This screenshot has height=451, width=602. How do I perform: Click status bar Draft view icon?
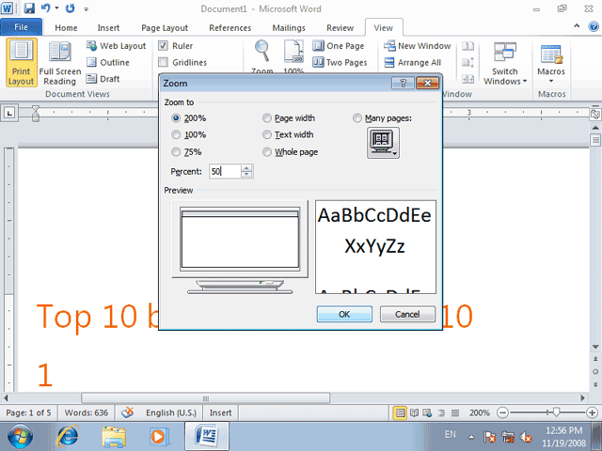(x=455, y=413)
